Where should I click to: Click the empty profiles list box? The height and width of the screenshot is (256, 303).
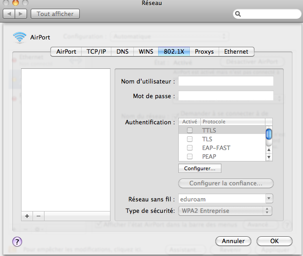pos(66,140)
